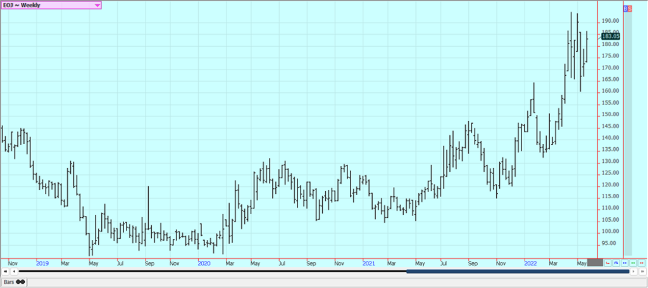
Task: Click the 190.00 price axis label
Action: pyautogui.click(x=610, y=21)
